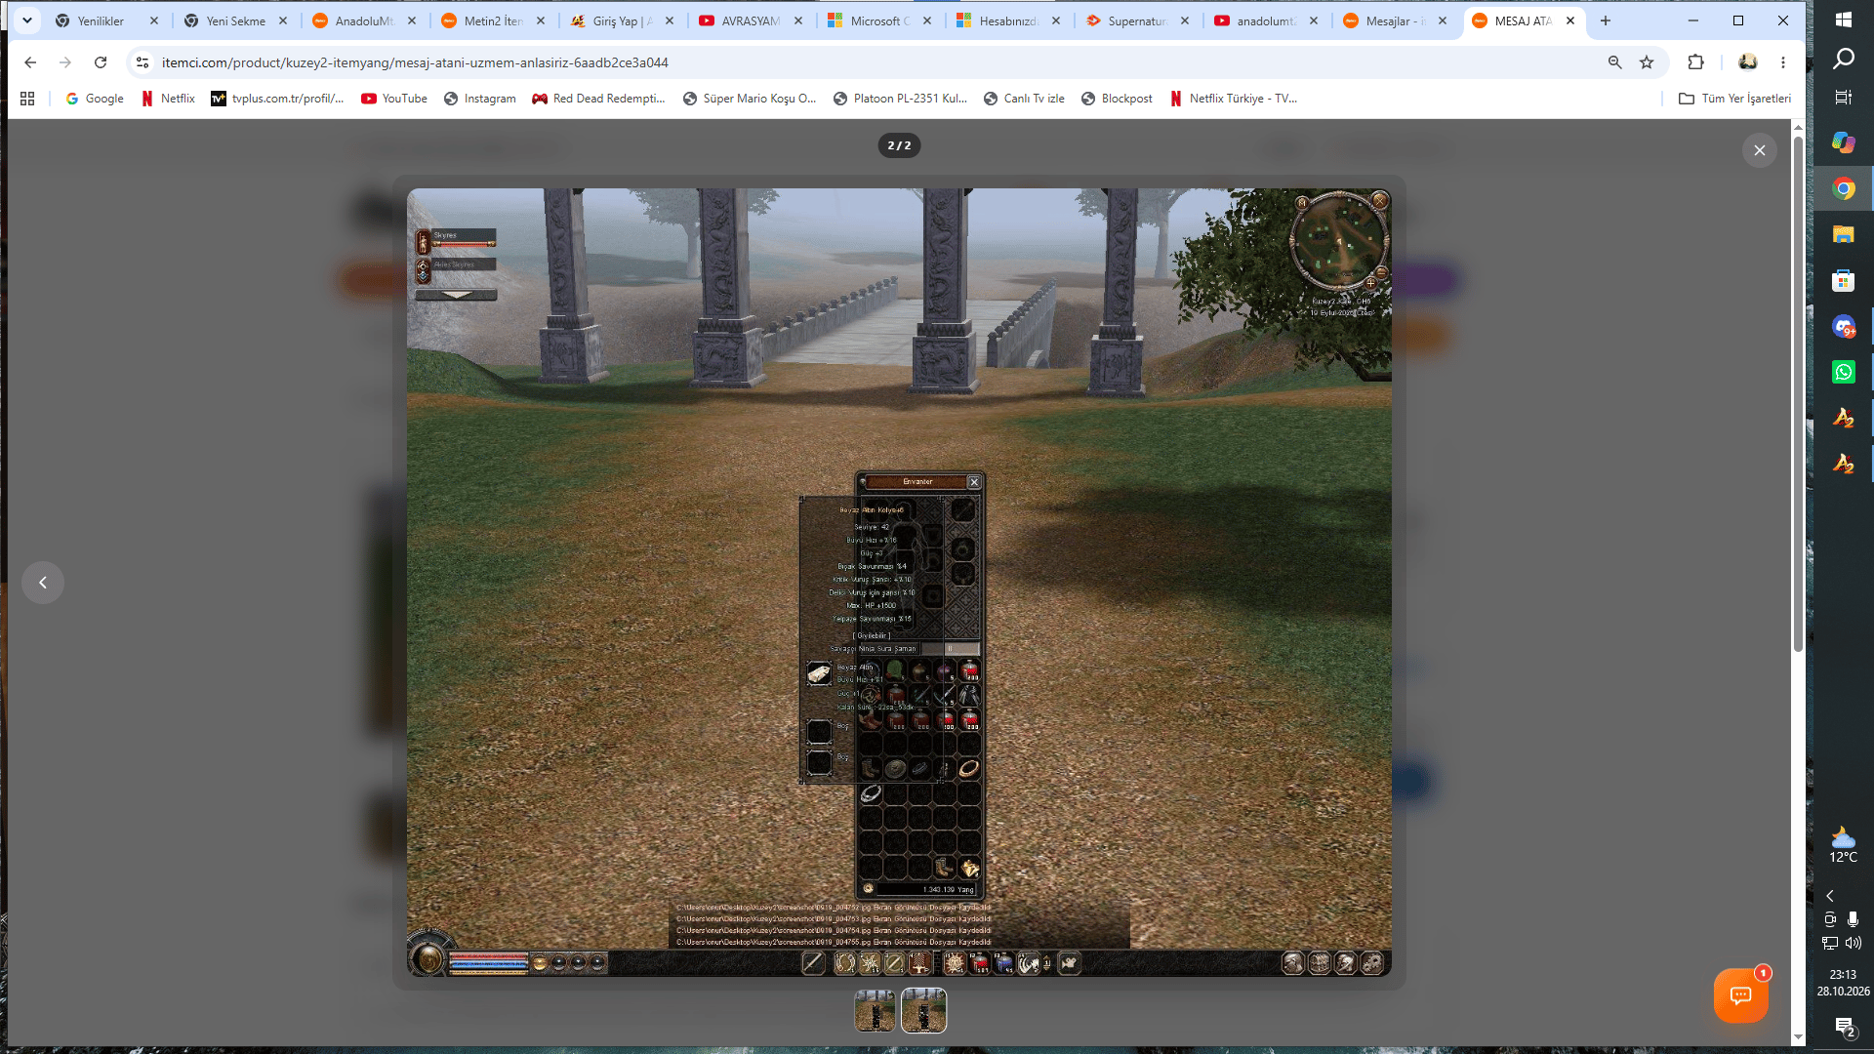1874x1054 pixels.
Task: Go back to previous page
Action: [30, 62]
